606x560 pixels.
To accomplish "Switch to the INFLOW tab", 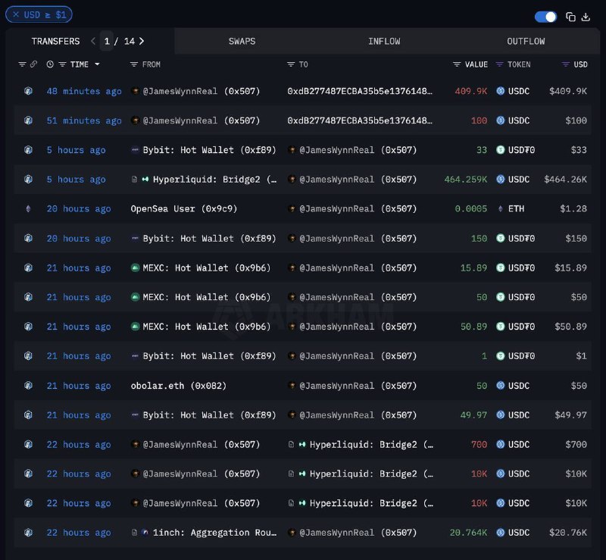I will tap(384, 41).
